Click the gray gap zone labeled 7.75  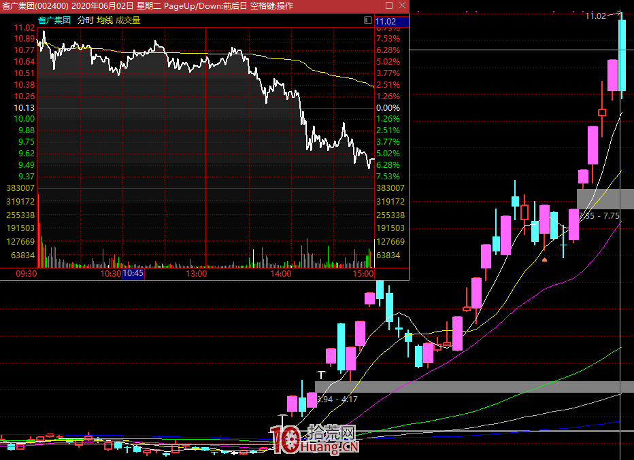click(x=605, y=198)
